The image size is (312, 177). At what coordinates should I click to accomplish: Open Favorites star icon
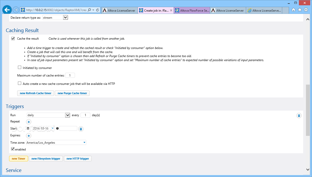coord(300,10)
